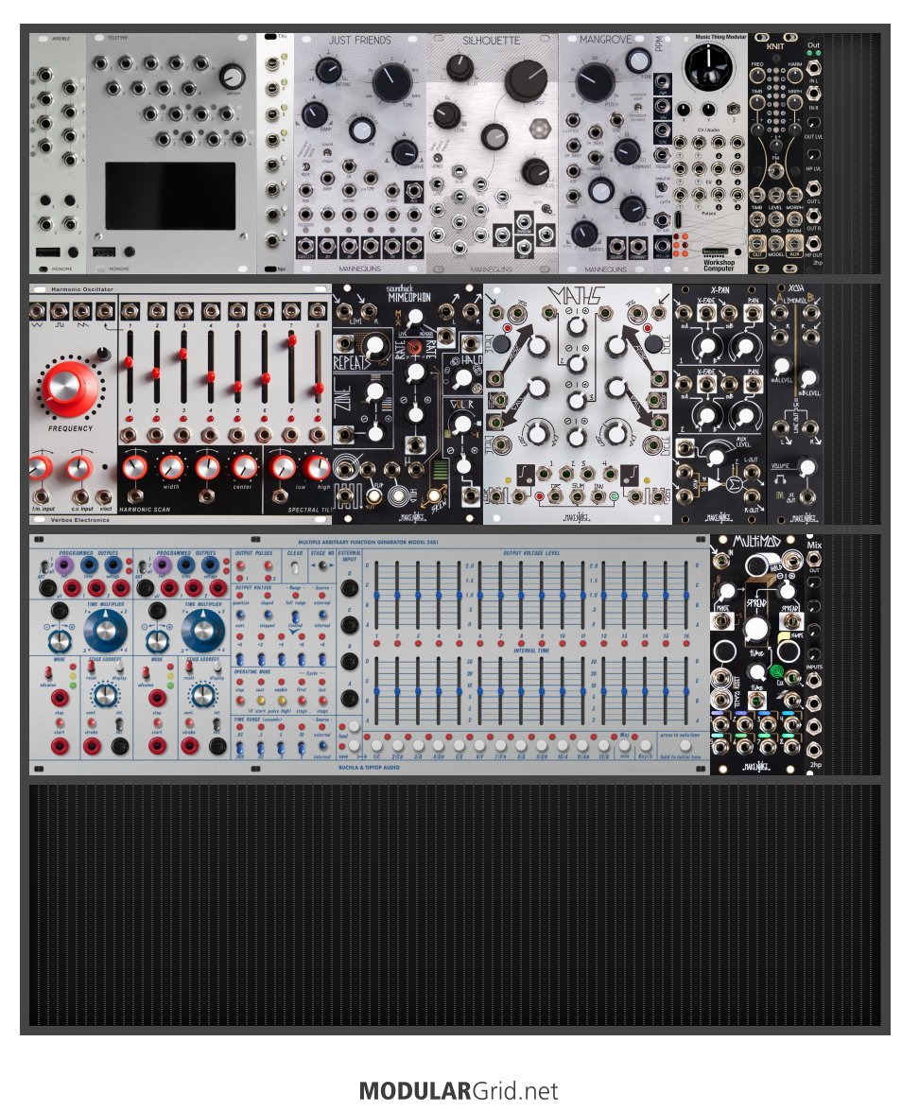
Task: Click the Teletype param knob
Action: [233, 77]
